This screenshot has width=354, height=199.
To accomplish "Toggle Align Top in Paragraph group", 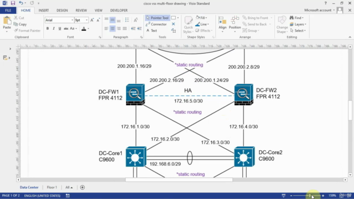I will point(106,20).
